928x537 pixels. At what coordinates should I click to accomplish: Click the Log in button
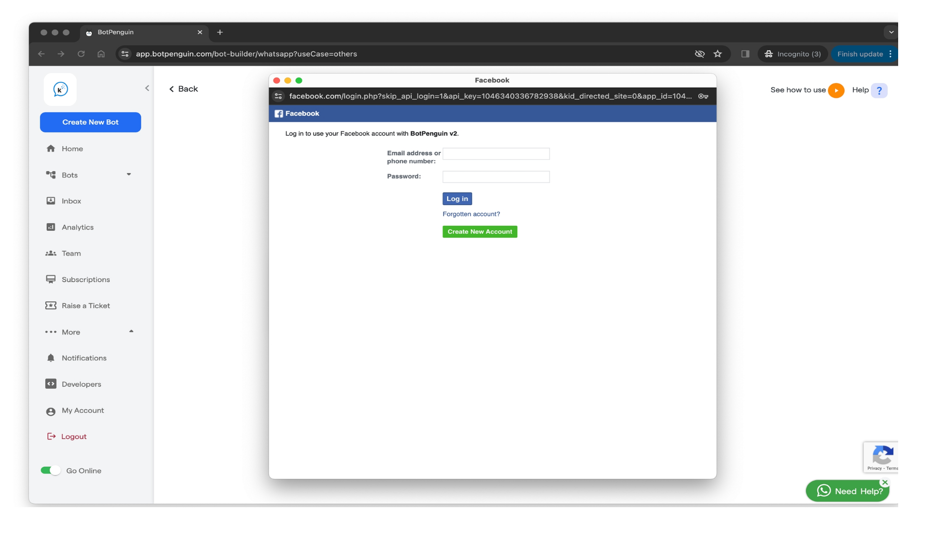click(x=457, y=198)
